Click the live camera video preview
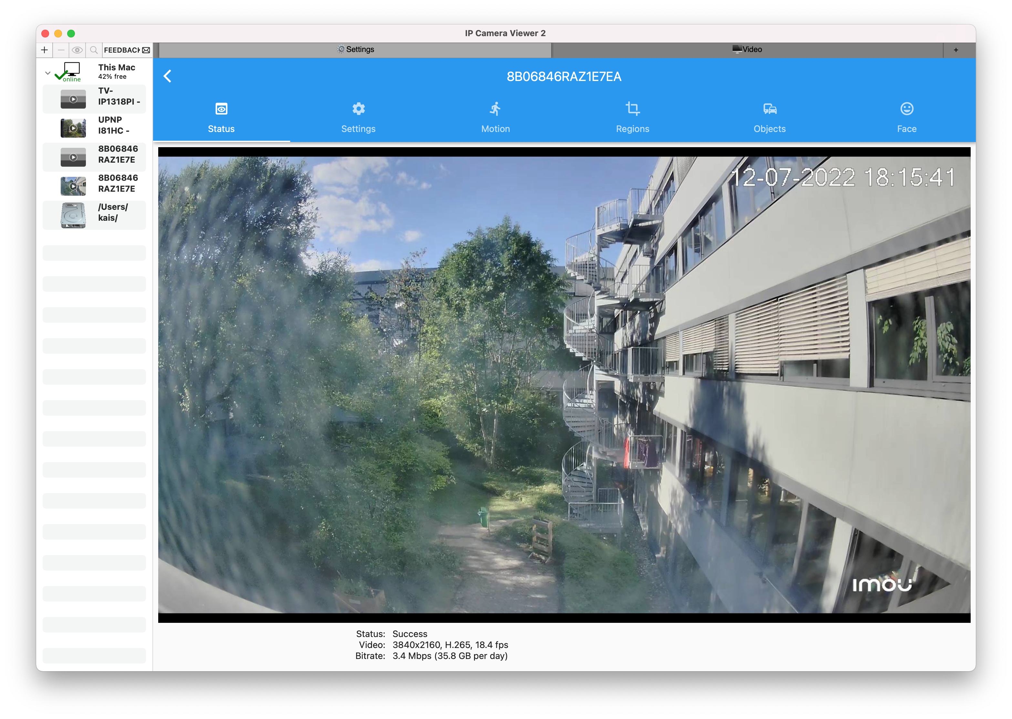Viewport: 1012px width, 719px height. click(x=564, y=384)
